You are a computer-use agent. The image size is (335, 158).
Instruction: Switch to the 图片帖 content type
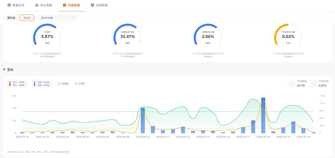[x=11, y=18]
